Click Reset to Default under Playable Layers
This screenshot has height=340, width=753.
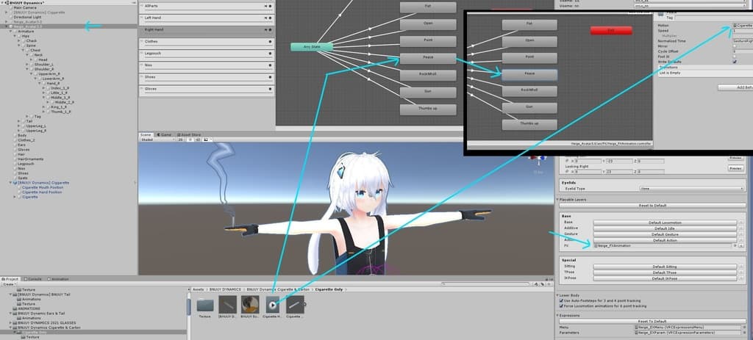(652, 206)
